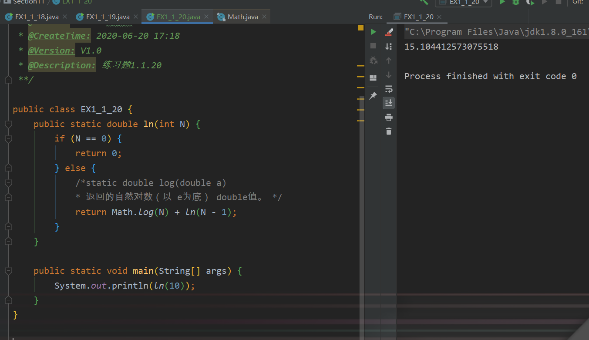The image size is (589, 340).
Task: Close EX1_1_20 tab in Run panel
Action: pos(440,17)
